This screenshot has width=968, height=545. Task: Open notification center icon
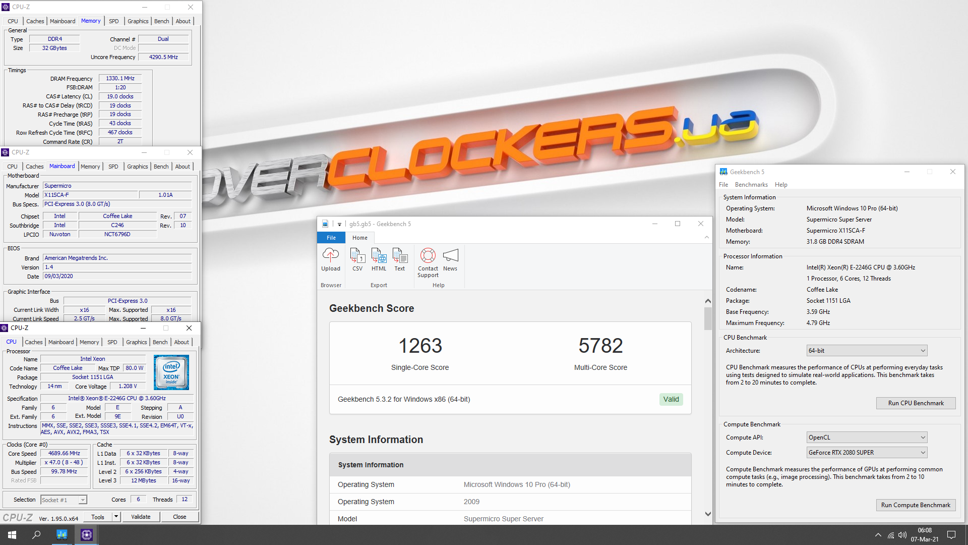[951, 535]
